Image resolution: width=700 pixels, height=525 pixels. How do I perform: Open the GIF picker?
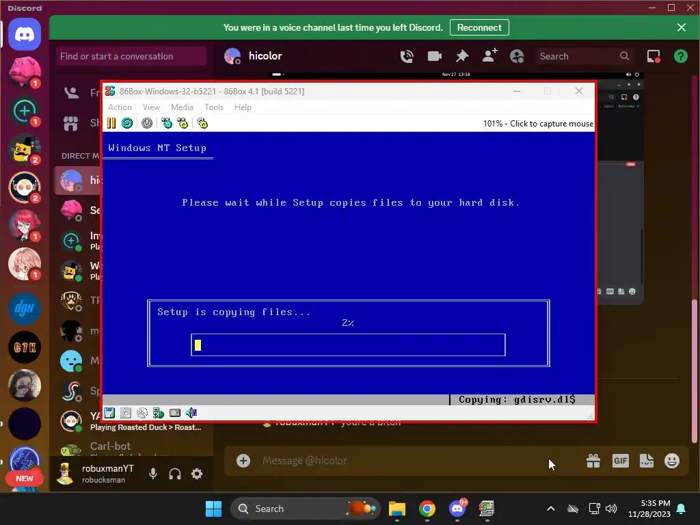click(x=621, y=461)
